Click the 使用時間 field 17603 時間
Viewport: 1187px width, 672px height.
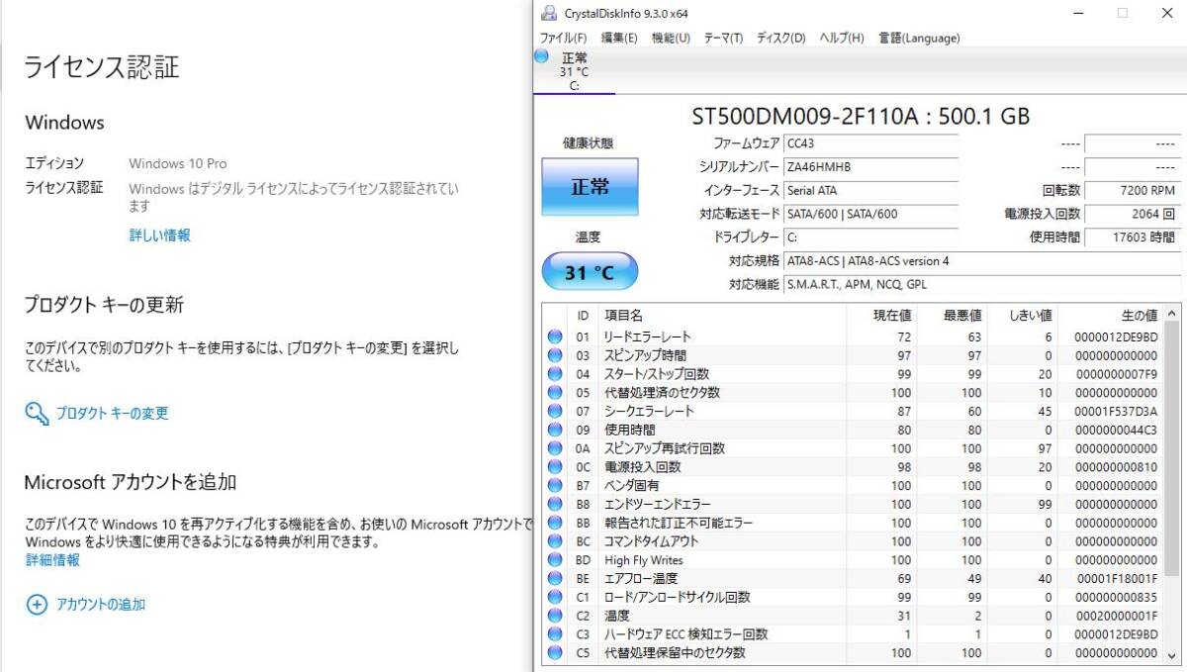click(1134, 238)
